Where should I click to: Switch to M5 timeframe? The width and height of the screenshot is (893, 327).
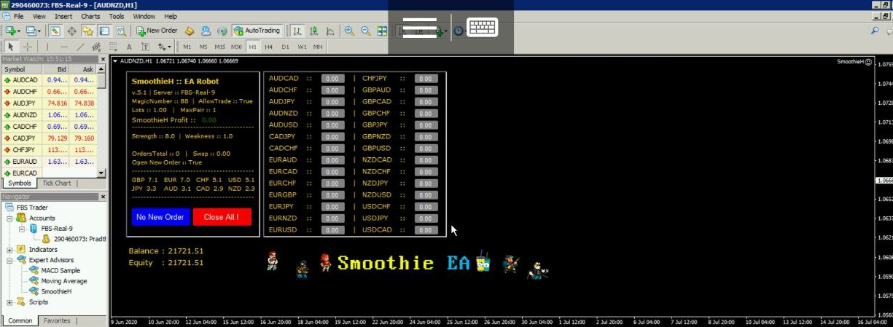pos(203,47)
